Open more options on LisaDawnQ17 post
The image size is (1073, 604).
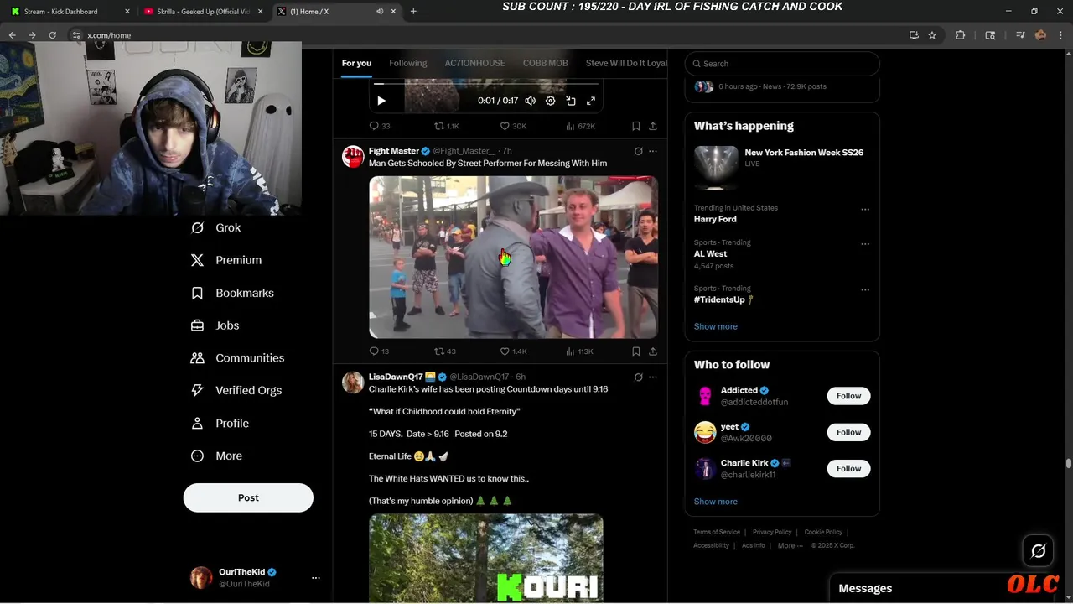(653, 377)
